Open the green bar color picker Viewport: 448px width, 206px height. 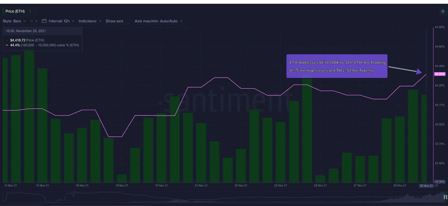[33, 21]
